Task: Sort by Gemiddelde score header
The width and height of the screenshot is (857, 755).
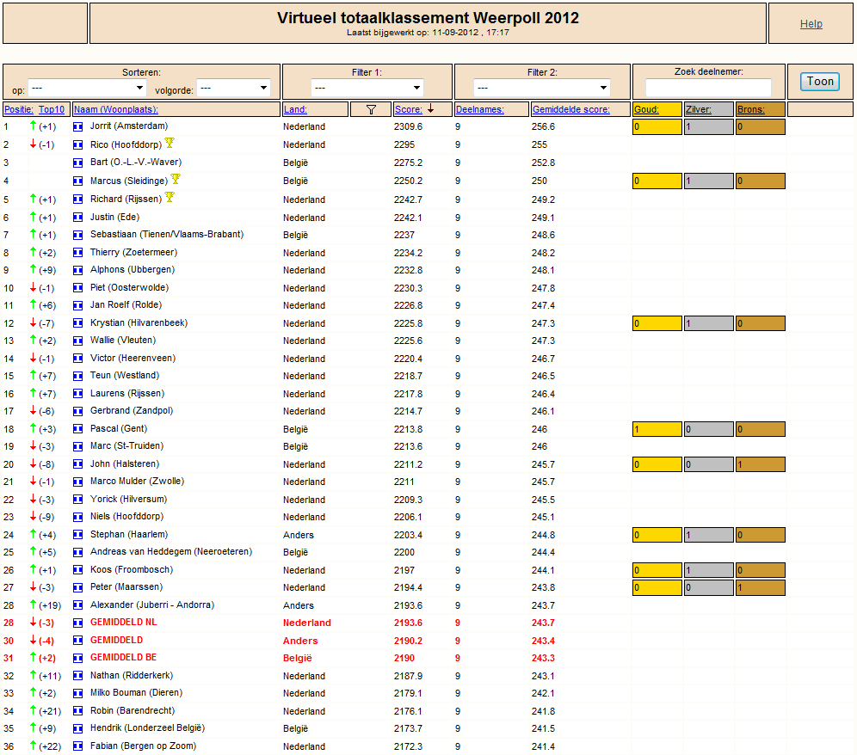Action: click(x=571, y=109)
